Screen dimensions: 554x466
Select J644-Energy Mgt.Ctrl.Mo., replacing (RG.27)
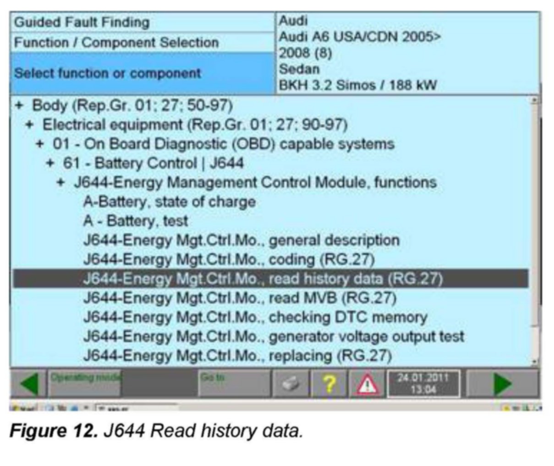(x=238, y=356)
